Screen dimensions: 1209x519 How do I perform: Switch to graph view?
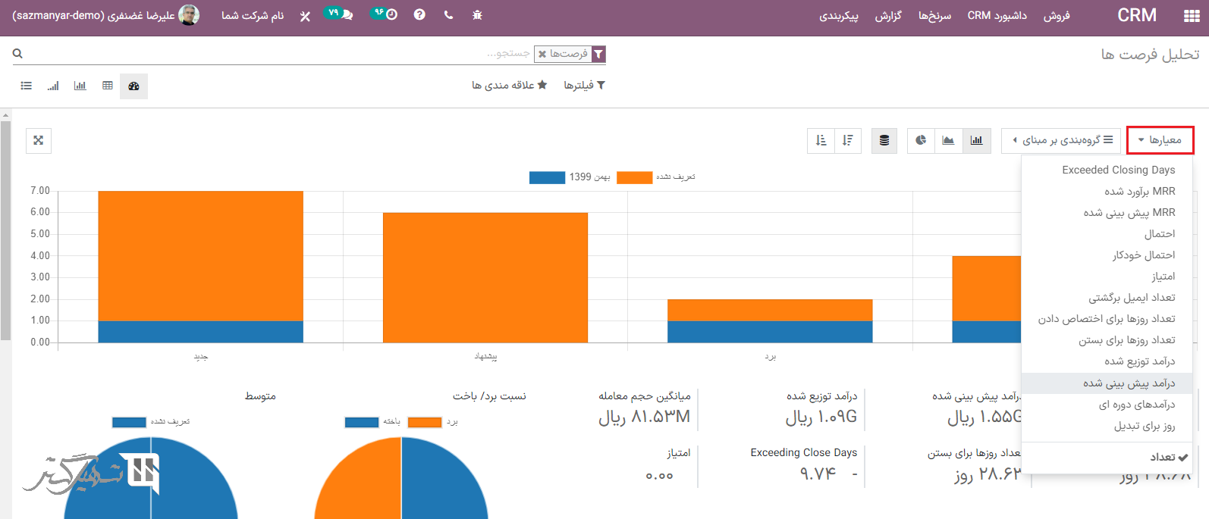click(80, 86)
